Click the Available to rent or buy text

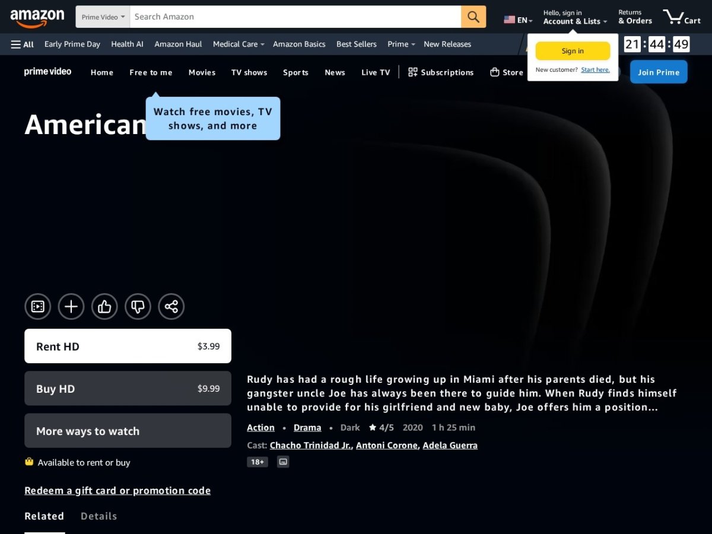point(84,463)
